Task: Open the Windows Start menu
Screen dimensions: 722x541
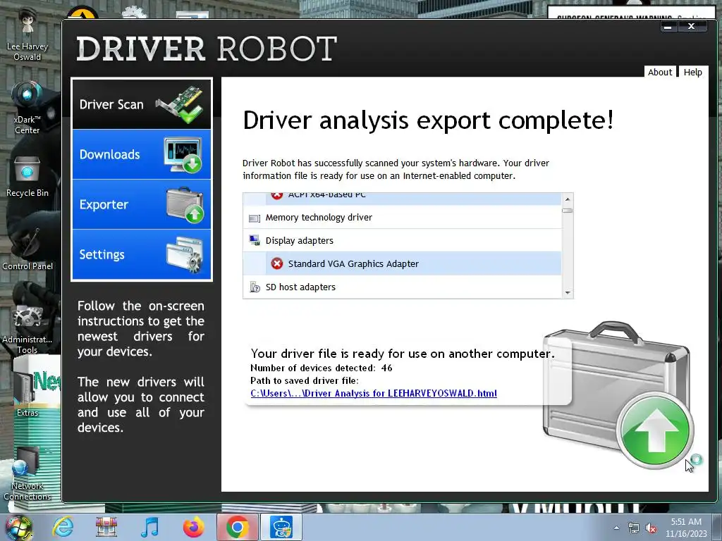Action: click(x=18, y=527)
